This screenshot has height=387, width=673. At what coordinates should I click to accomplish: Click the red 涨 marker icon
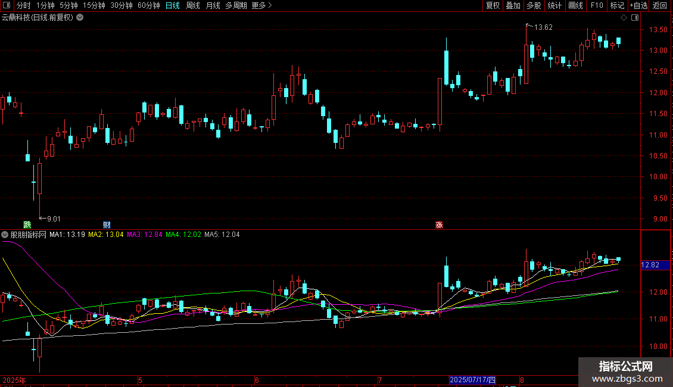point(439,225)
